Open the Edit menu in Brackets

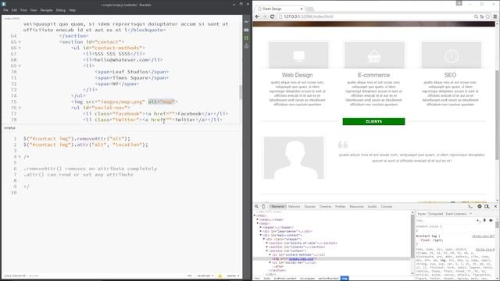(14, 10)
